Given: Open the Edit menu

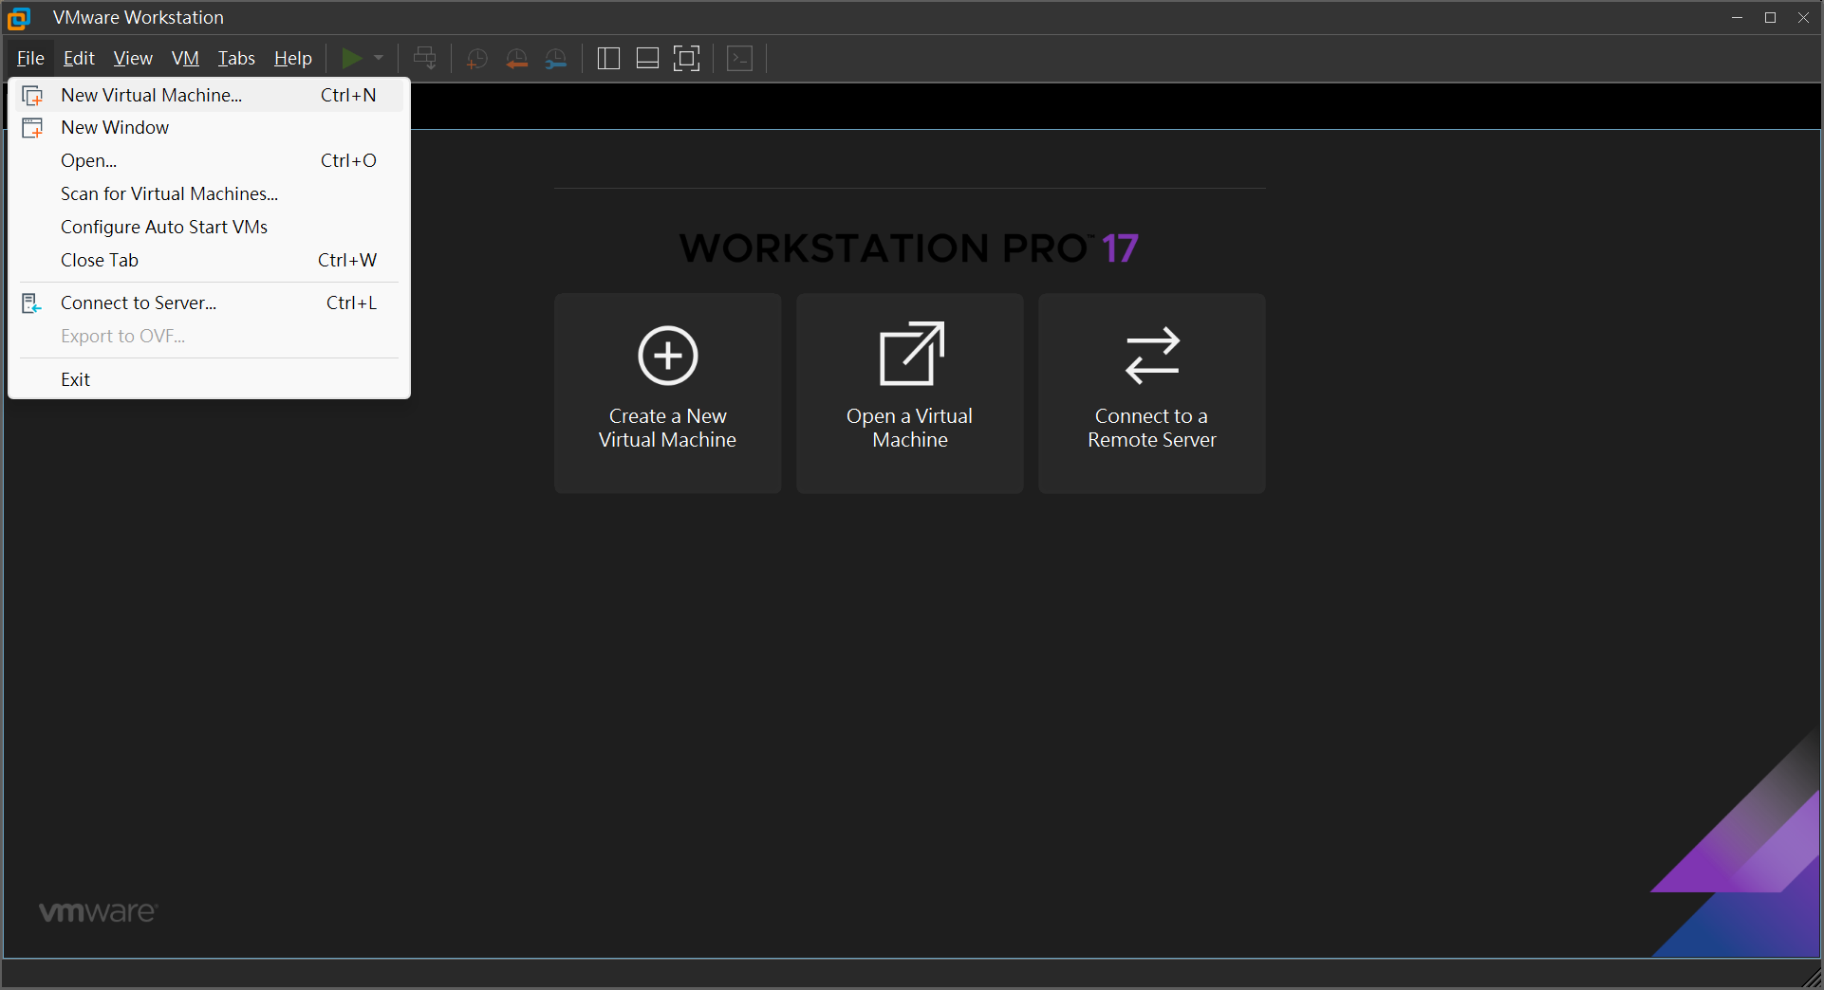Looking at the screenshot, I should [79, 59].
